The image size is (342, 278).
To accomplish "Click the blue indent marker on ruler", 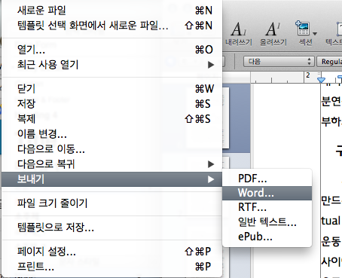I will coord(321,81).
